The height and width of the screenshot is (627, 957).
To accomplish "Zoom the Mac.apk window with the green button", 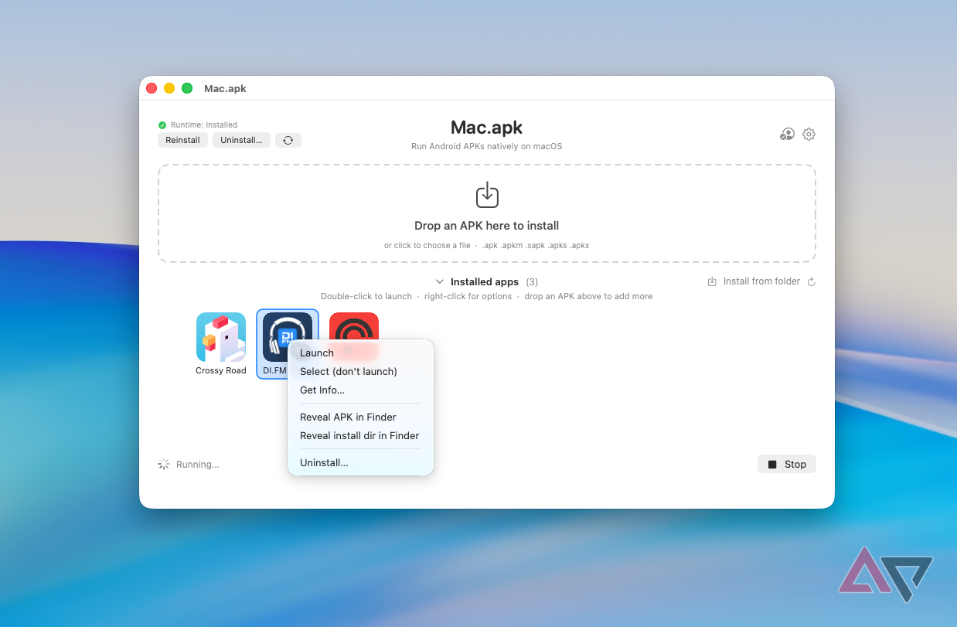I will [187, 88].
